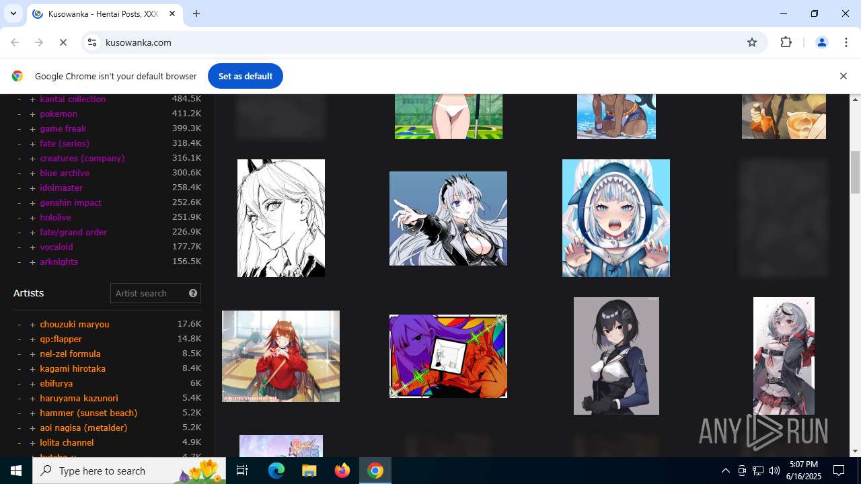Click the page vertical scrollbar thumb

(856, 172)
